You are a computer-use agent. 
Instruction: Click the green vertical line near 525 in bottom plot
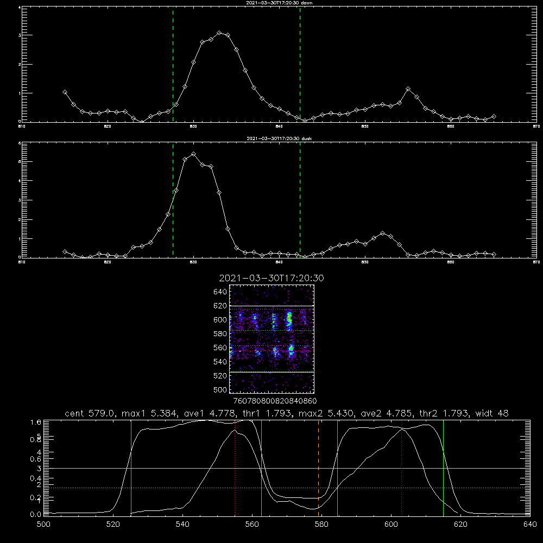131,468
